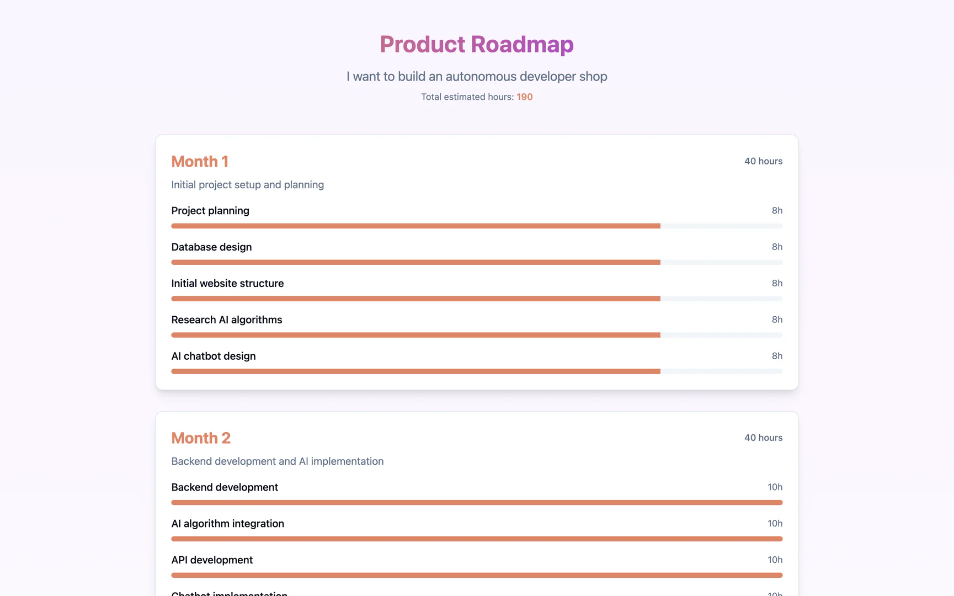Click the total estimated hours value 190
The height and width of the screenshot is (596, 954).
pyautogui.click(x=524, y=97)
